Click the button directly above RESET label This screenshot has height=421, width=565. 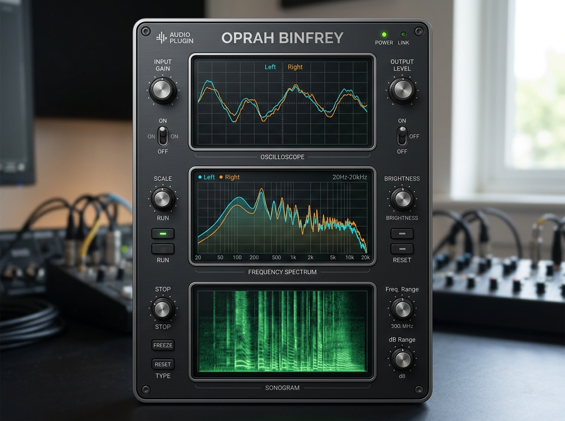pyautogui.click(x=402, y=249)
